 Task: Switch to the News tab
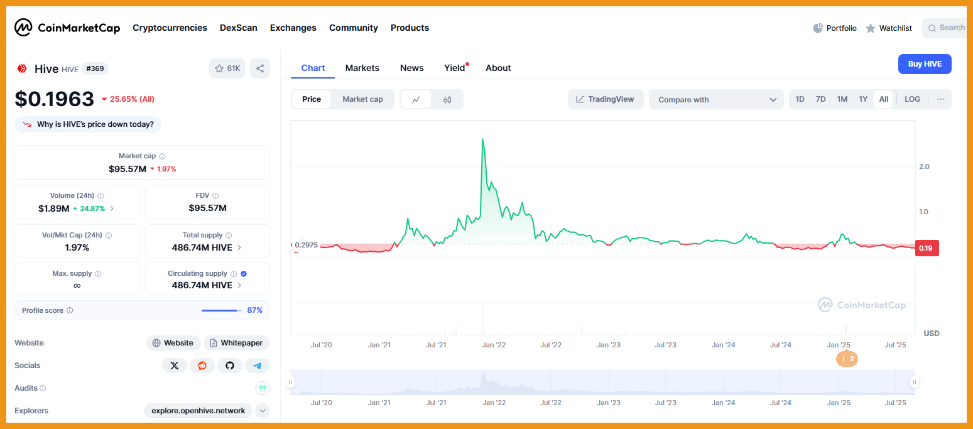click(x=412, y=68)
